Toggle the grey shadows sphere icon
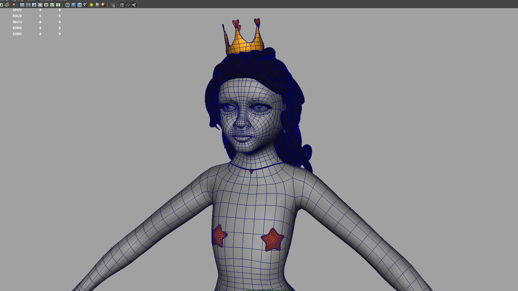Viewport: 518px width, 291px height. click(97, 5)
